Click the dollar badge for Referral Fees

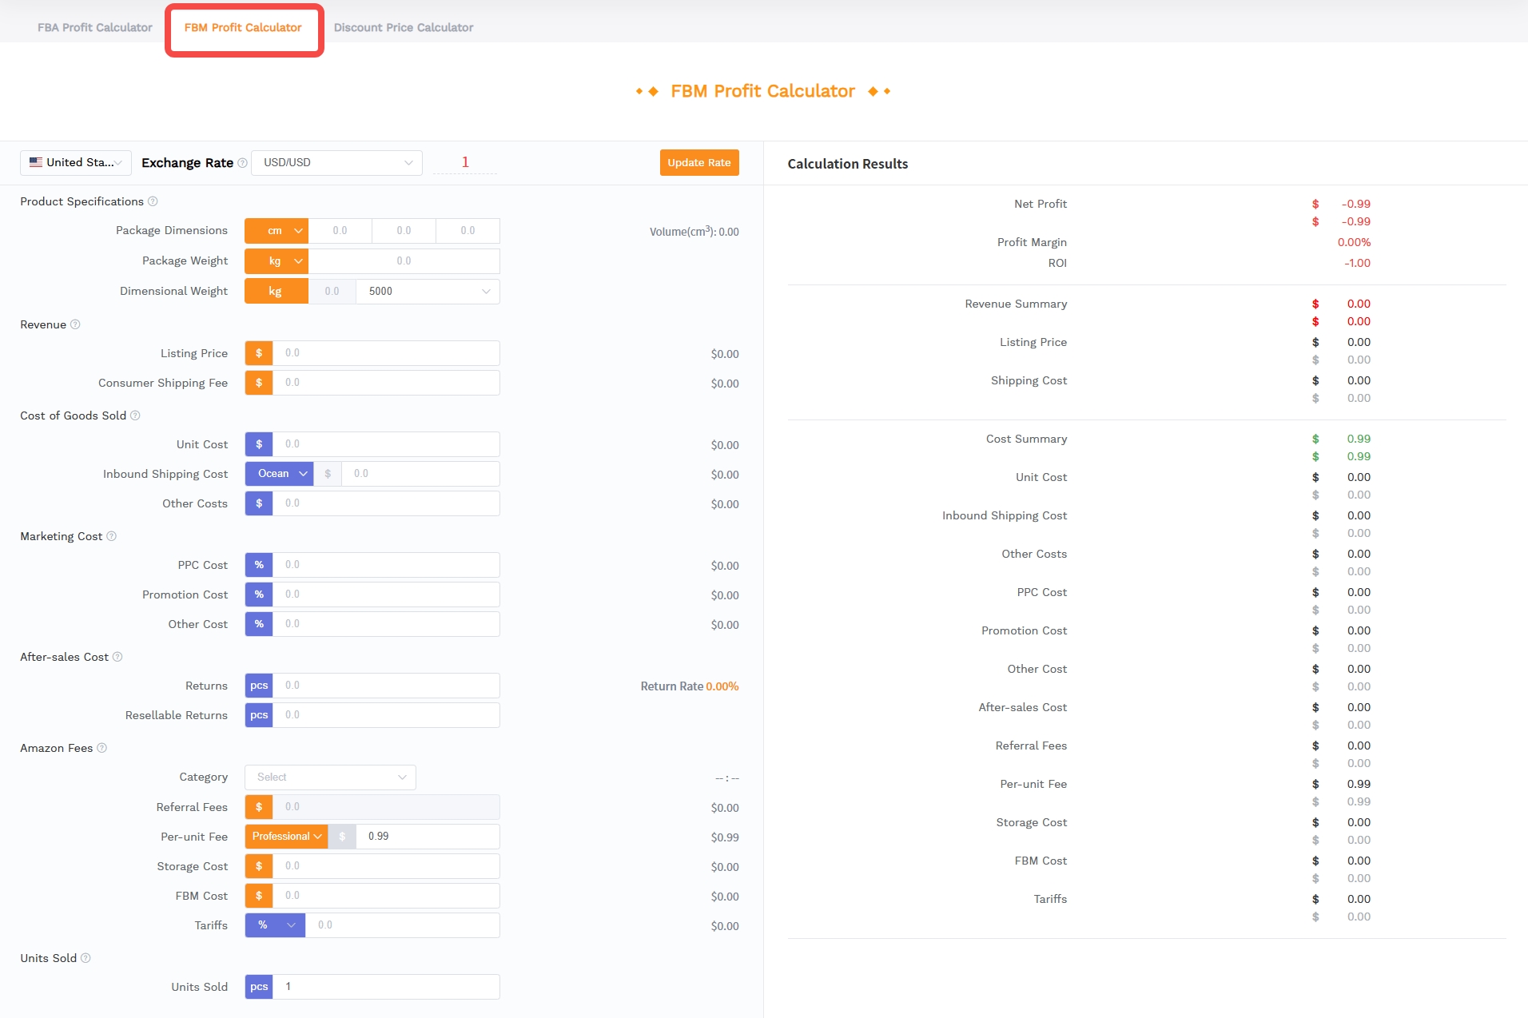259,807
